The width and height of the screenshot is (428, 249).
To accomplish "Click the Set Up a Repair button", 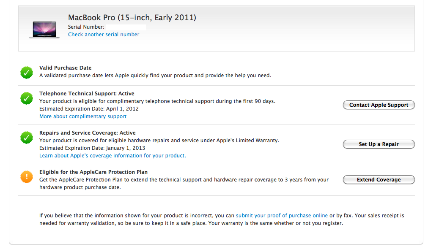I will point(379,144).
